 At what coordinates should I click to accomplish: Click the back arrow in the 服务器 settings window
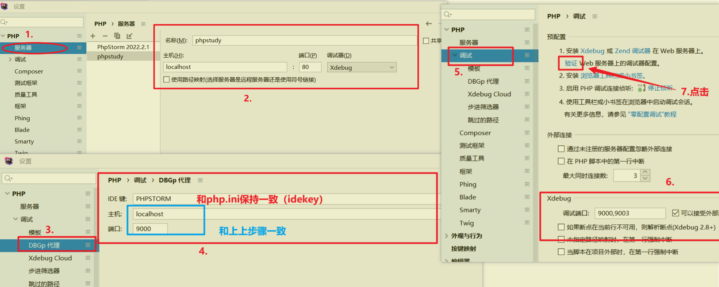tap(429, 24)
